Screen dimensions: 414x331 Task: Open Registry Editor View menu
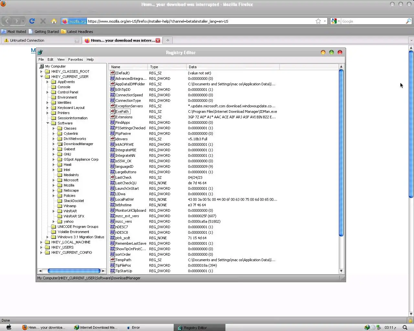pyautogui.click(x=61, y=59)
